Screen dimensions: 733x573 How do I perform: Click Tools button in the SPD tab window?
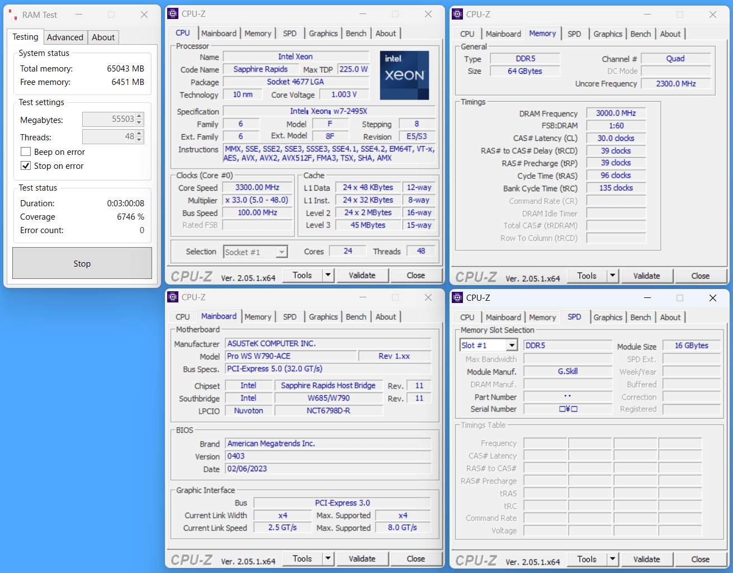[x=587, y=559]
